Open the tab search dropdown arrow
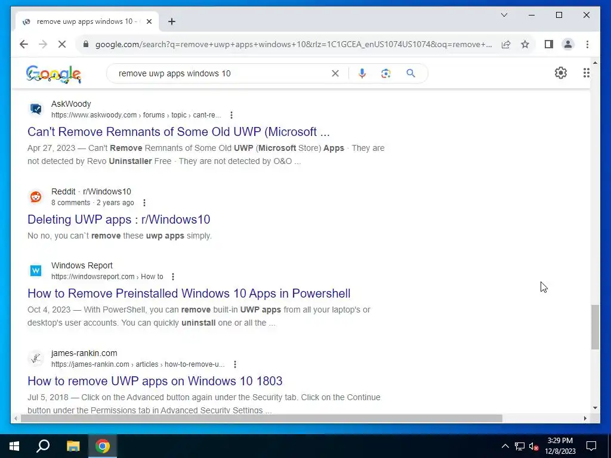The width and height of the screenshot is (611, 458). point(504,15)
